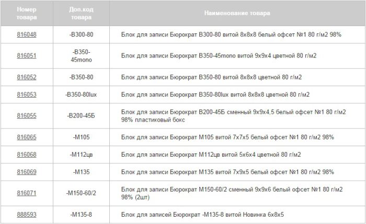This screenshot has height=224, width=366.
Task: Click the B200-45Б сменный product description
Action: pos(233,116)
